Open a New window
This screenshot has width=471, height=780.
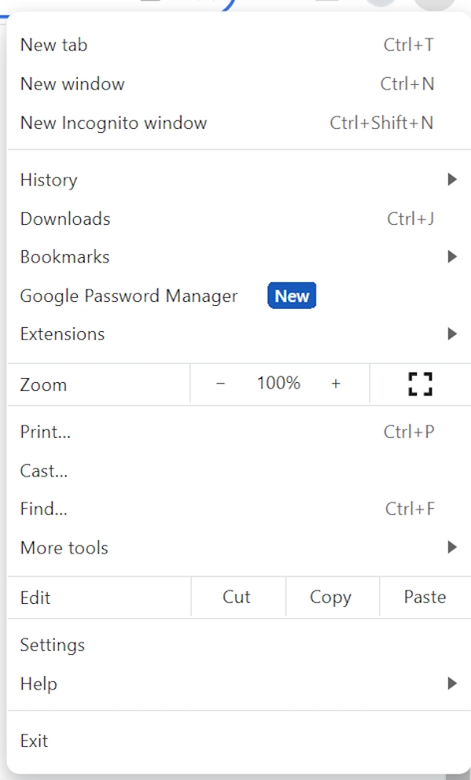(x=72, y=84)
